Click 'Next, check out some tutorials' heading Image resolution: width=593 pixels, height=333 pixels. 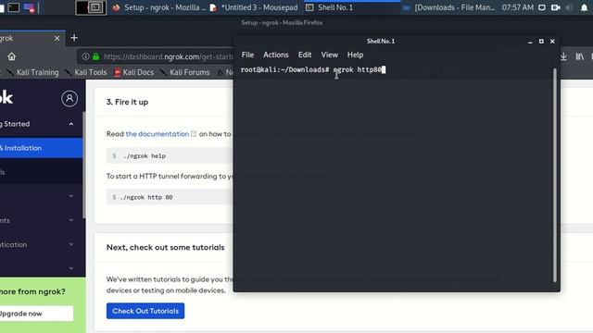(x=165, y=247)
